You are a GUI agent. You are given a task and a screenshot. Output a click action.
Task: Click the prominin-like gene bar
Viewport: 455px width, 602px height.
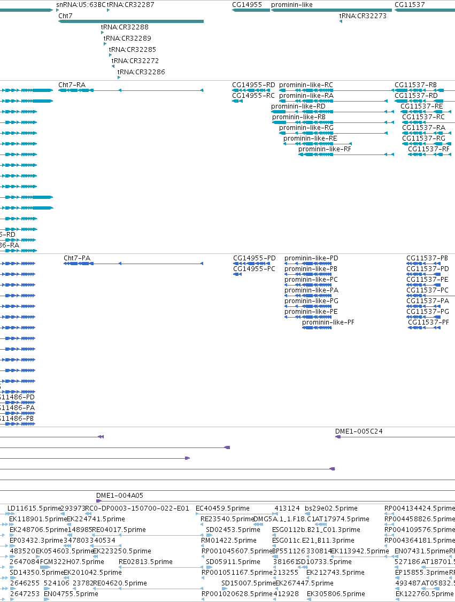click(331, 10)
